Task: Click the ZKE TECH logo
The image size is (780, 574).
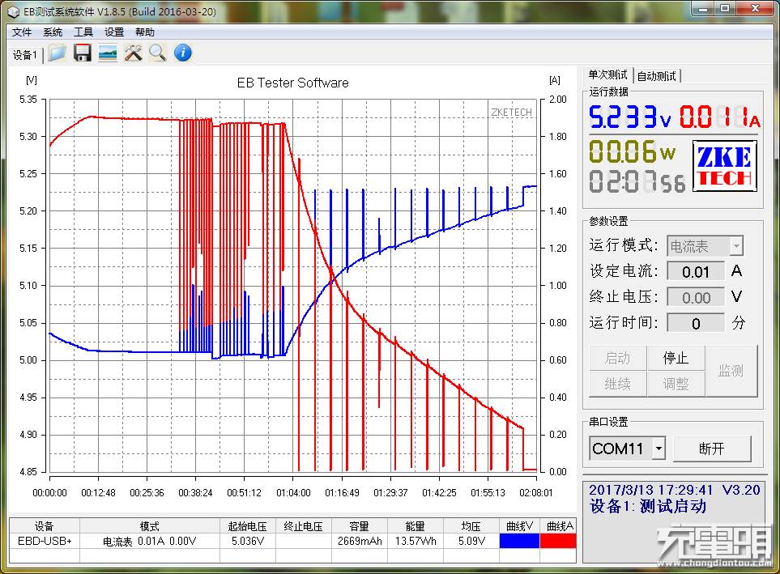Action: (x=725, y=166)
